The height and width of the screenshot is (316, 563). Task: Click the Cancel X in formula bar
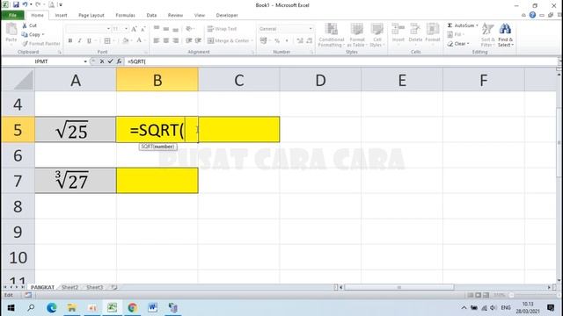coord(102,61)
